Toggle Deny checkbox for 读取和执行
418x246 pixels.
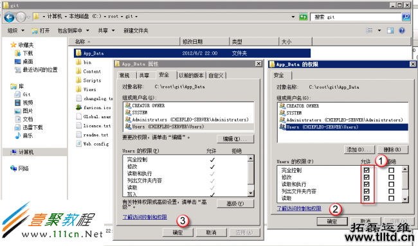point(392,184)
